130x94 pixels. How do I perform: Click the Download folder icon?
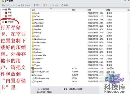click(x=33, y=23)
